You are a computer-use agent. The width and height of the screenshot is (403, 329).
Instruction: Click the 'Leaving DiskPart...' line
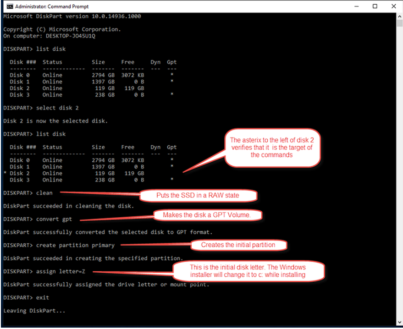pos(34,311)
